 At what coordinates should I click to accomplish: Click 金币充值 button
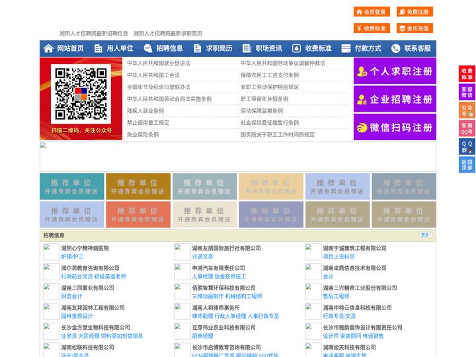(415, 28)
